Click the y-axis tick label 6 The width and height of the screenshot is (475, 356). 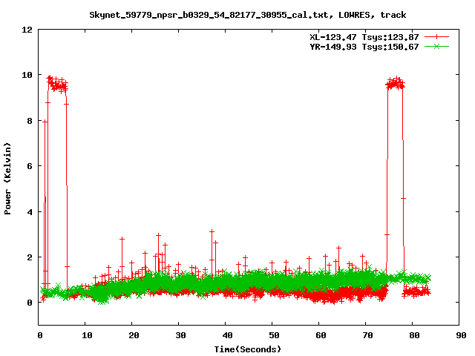(x=30, y=166)
